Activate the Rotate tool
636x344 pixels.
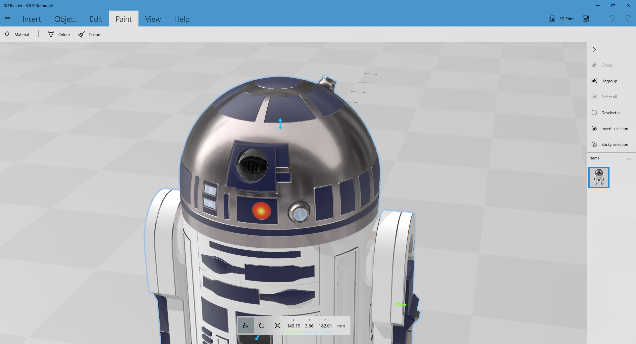[x=262, y=325]
